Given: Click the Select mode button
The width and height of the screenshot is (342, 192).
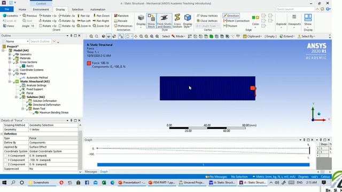Looking at the screenshot, I should [166, 36].
